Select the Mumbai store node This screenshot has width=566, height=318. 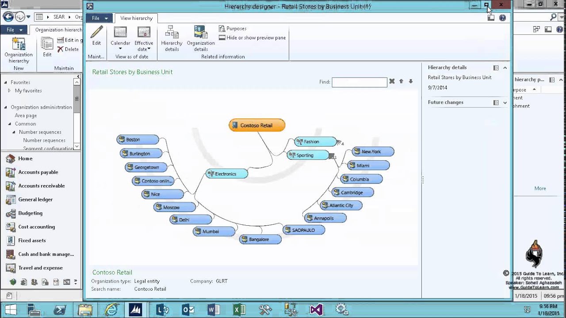(214, 231)
